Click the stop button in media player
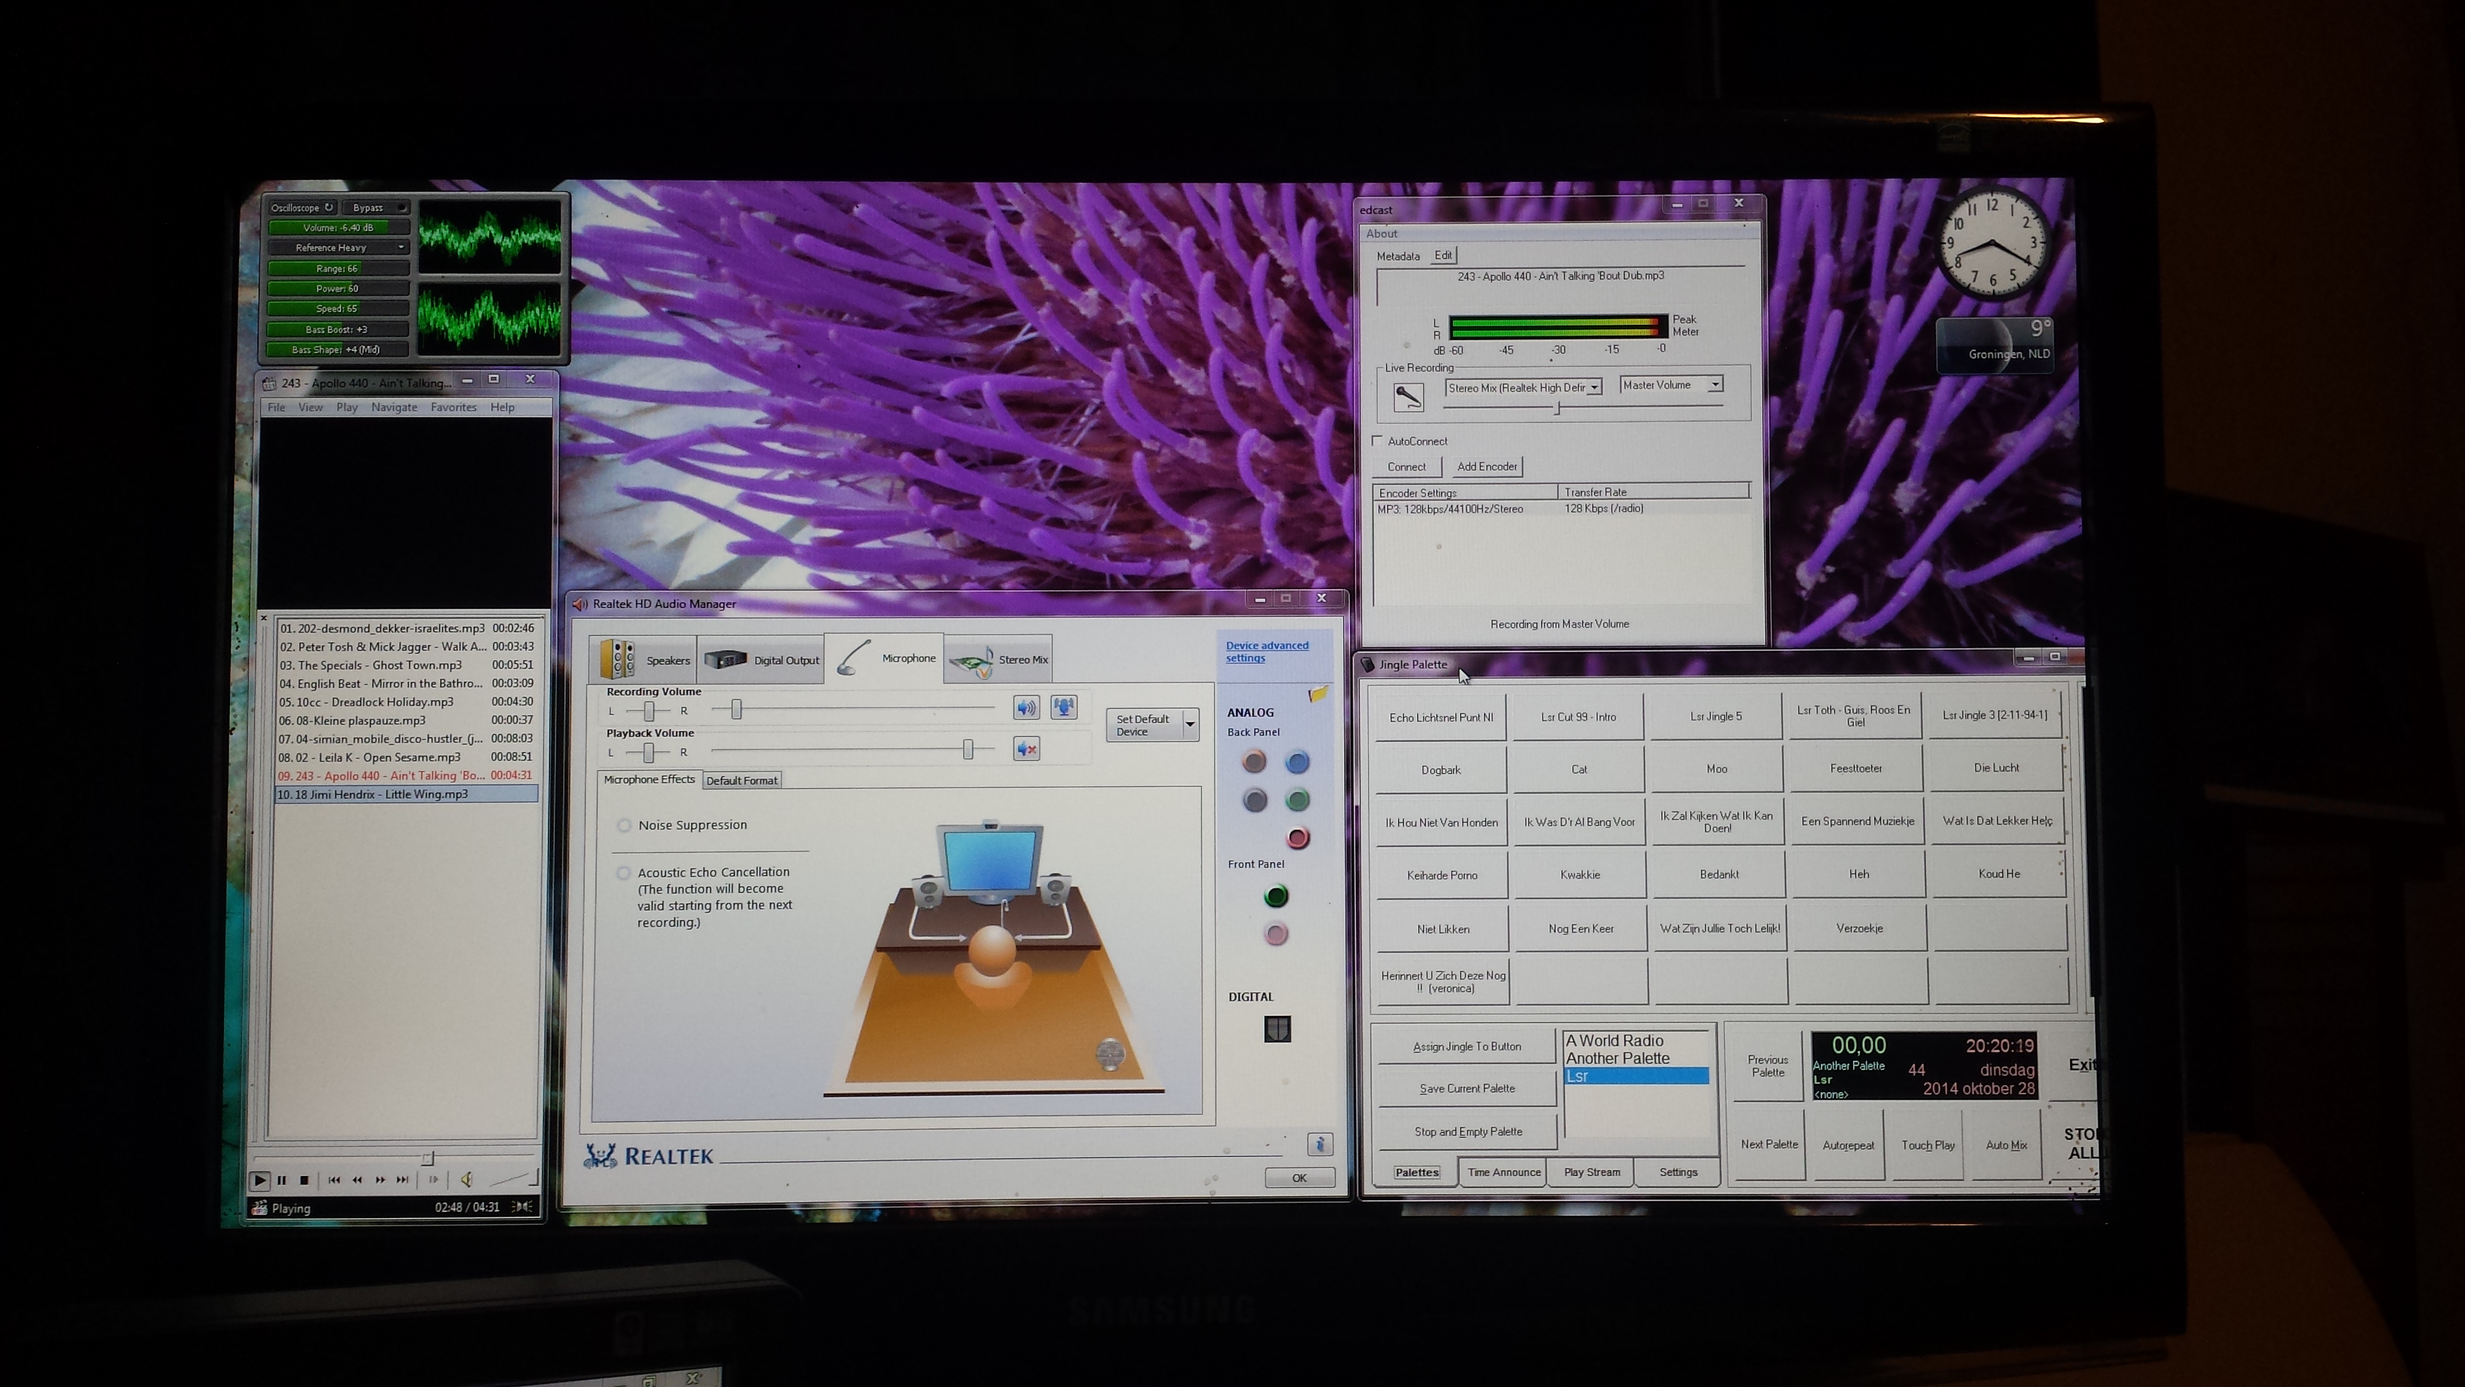 pyautogui.click(x=305, y=1180)
